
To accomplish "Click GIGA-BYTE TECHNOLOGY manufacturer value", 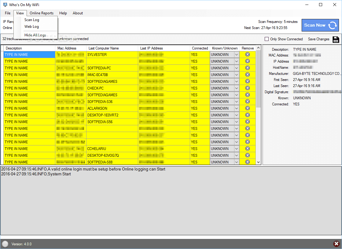I will (x=317, y=74).
